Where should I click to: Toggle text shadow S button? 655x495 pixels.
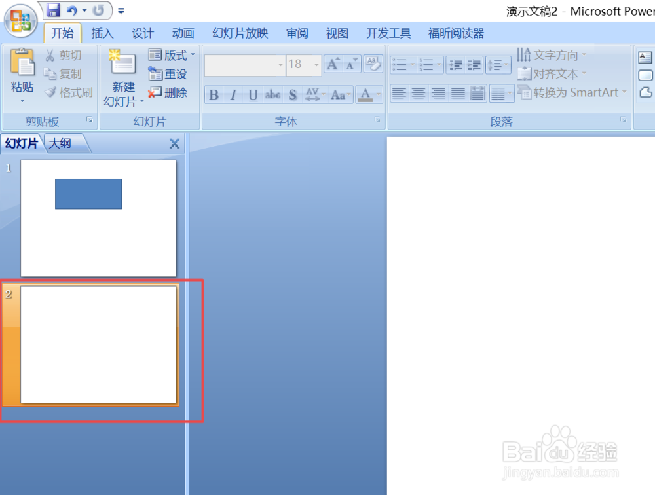pos(292,95)
